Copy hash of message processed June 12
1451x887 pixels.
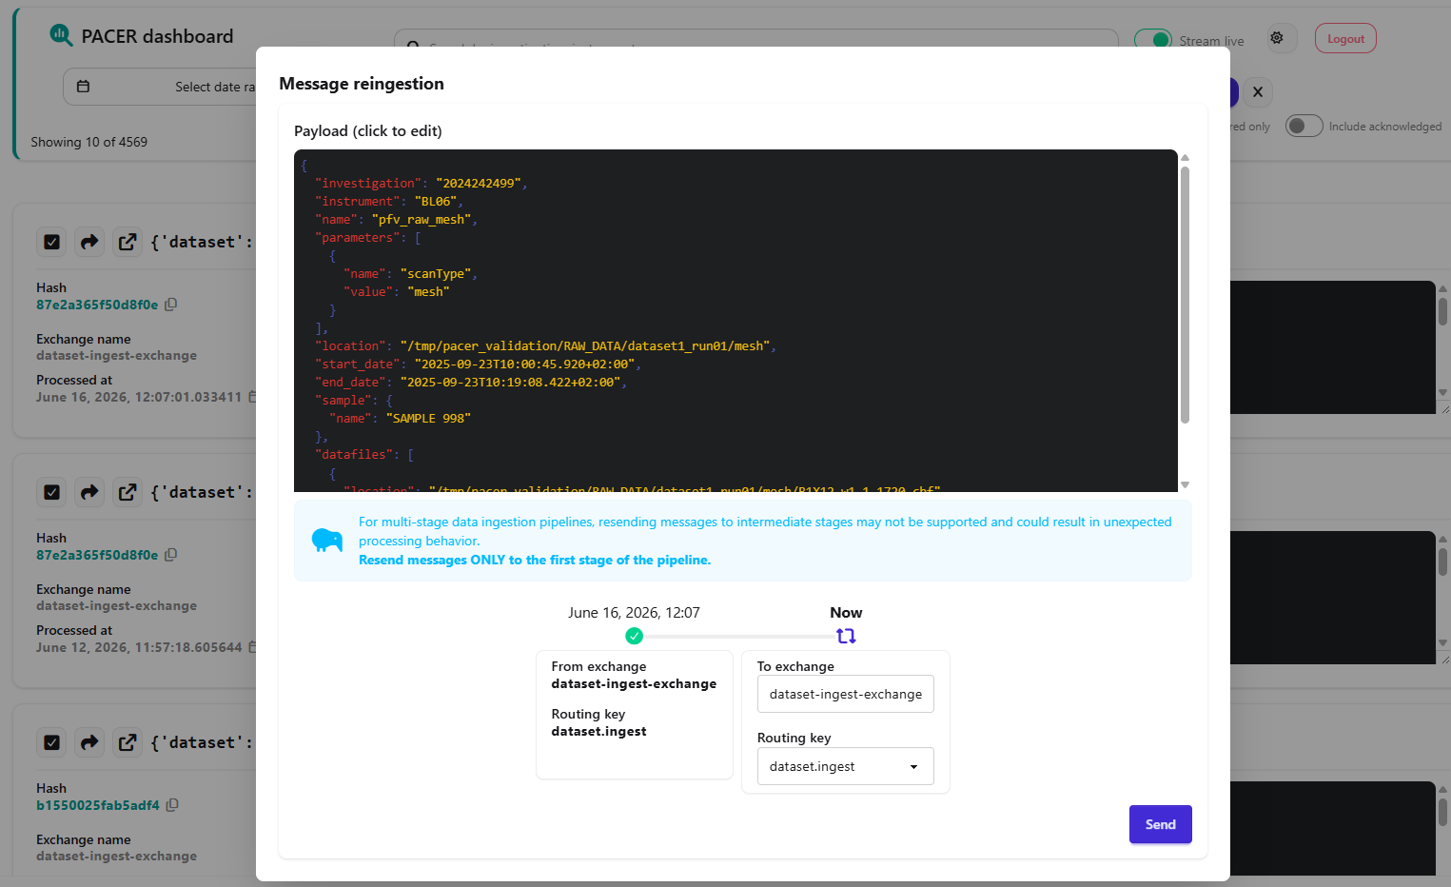(x=171, y=555)
